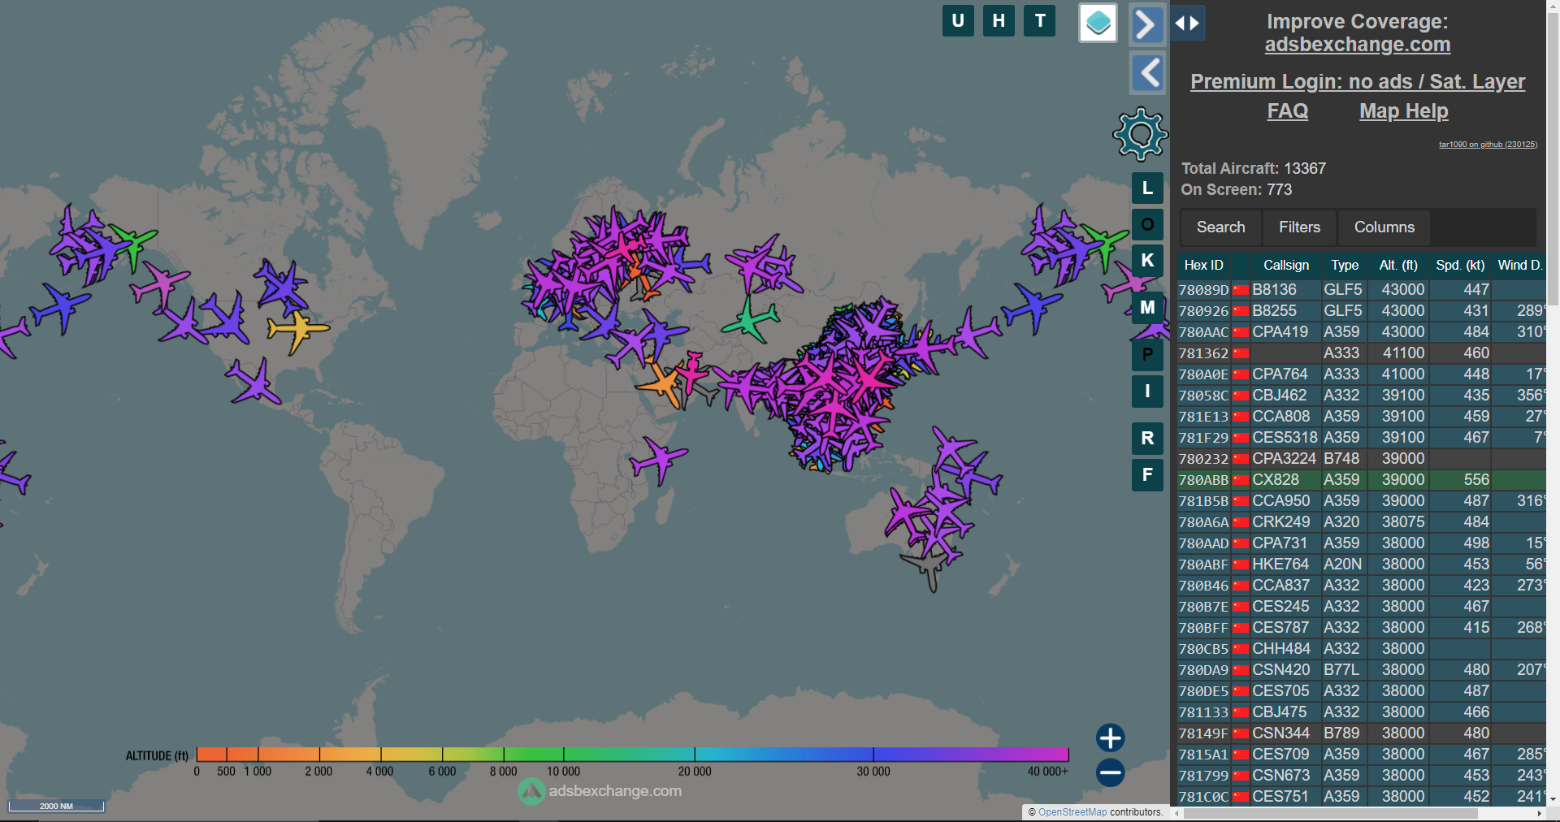Click the left chevron arrow button
Screen dimensions: 1560x822
1146,74
